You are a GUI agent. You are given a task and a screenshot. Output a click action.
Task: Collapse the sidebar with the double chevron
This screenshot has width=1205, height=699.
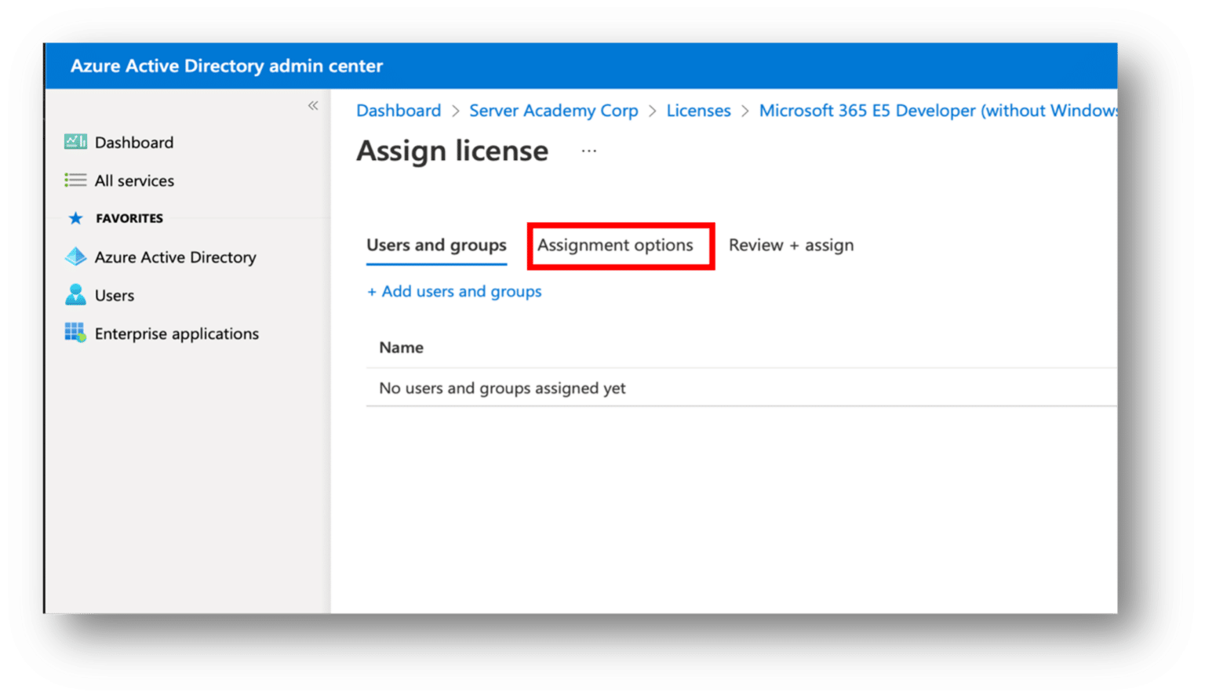pos(313,105)
